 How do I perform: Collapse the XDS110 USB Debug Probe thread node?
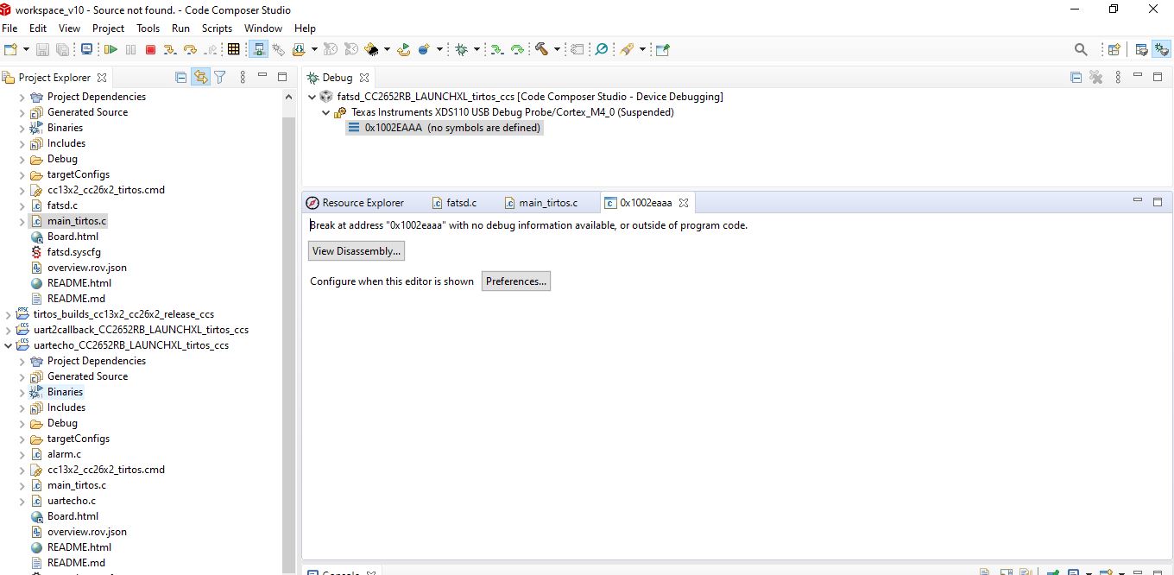pos(325,112)
